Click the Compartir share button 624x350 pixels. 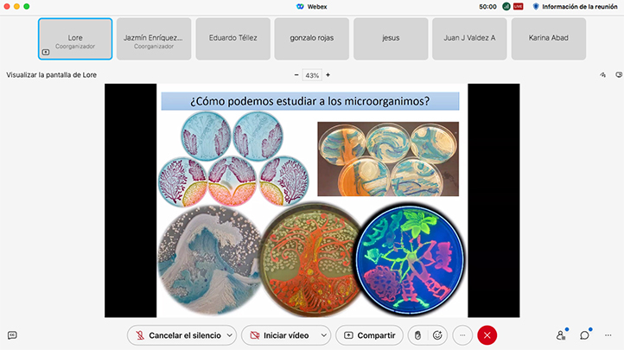click(369, 335)
